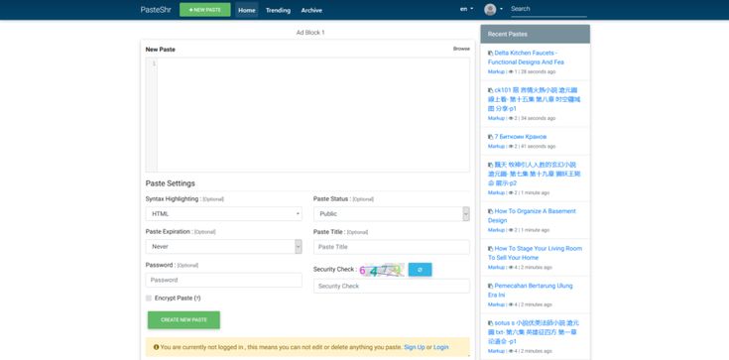Open Pemecahan Bertarung Ulung Era Ini paste

[x=530, y=290]
